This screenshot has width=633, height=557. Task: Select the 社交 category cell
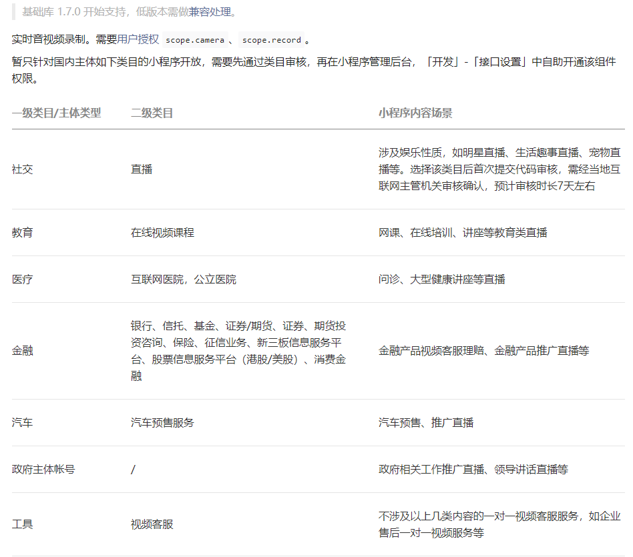click(22, 169)
